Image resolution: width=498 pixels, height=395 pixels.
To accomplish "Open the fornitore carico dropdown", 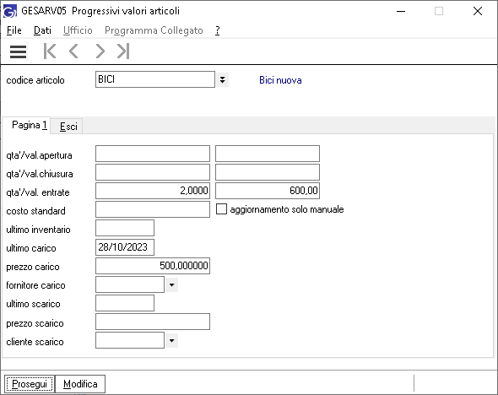I will tap(171, 284).
